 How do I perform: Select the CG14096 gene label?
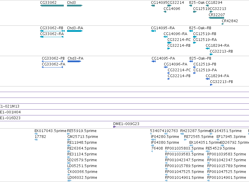(x=172, y=9)
